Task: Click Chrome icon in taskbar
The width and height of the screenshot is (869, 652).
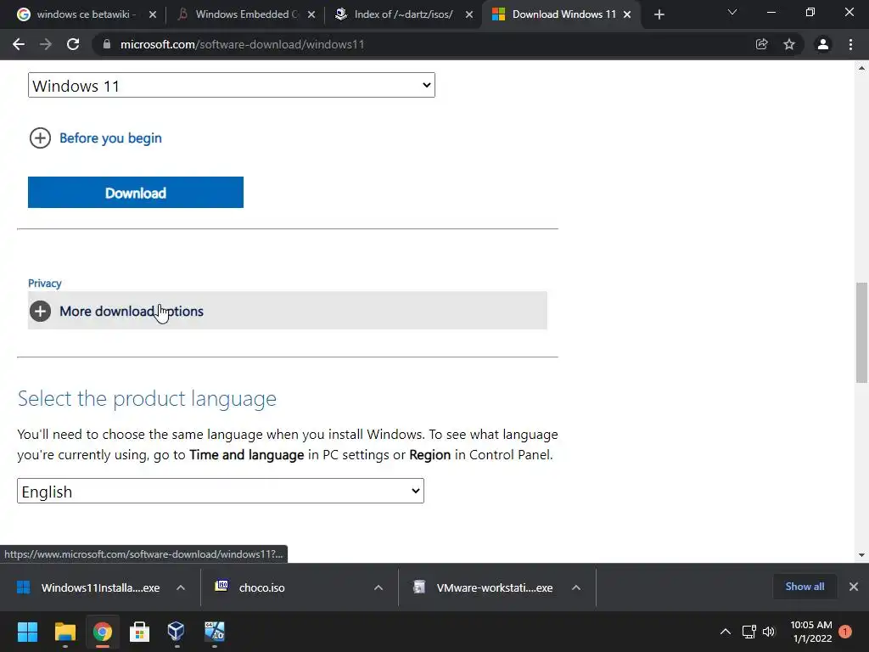Action: (102, 632)
